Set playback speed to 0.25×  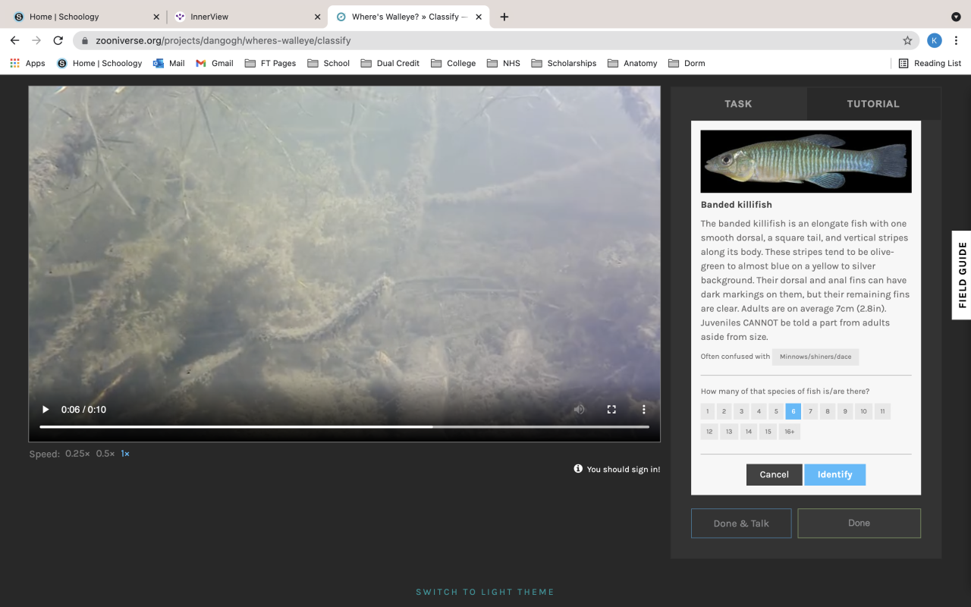77,454
